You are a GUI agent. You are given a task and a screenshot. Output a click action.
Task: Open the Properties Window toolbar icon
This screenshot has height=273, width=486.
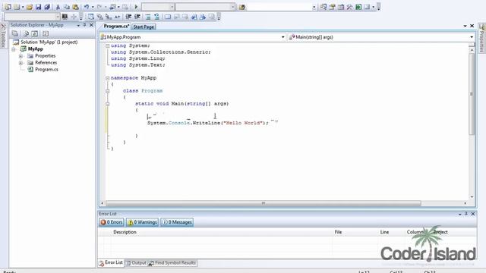(x=332, y=7)
